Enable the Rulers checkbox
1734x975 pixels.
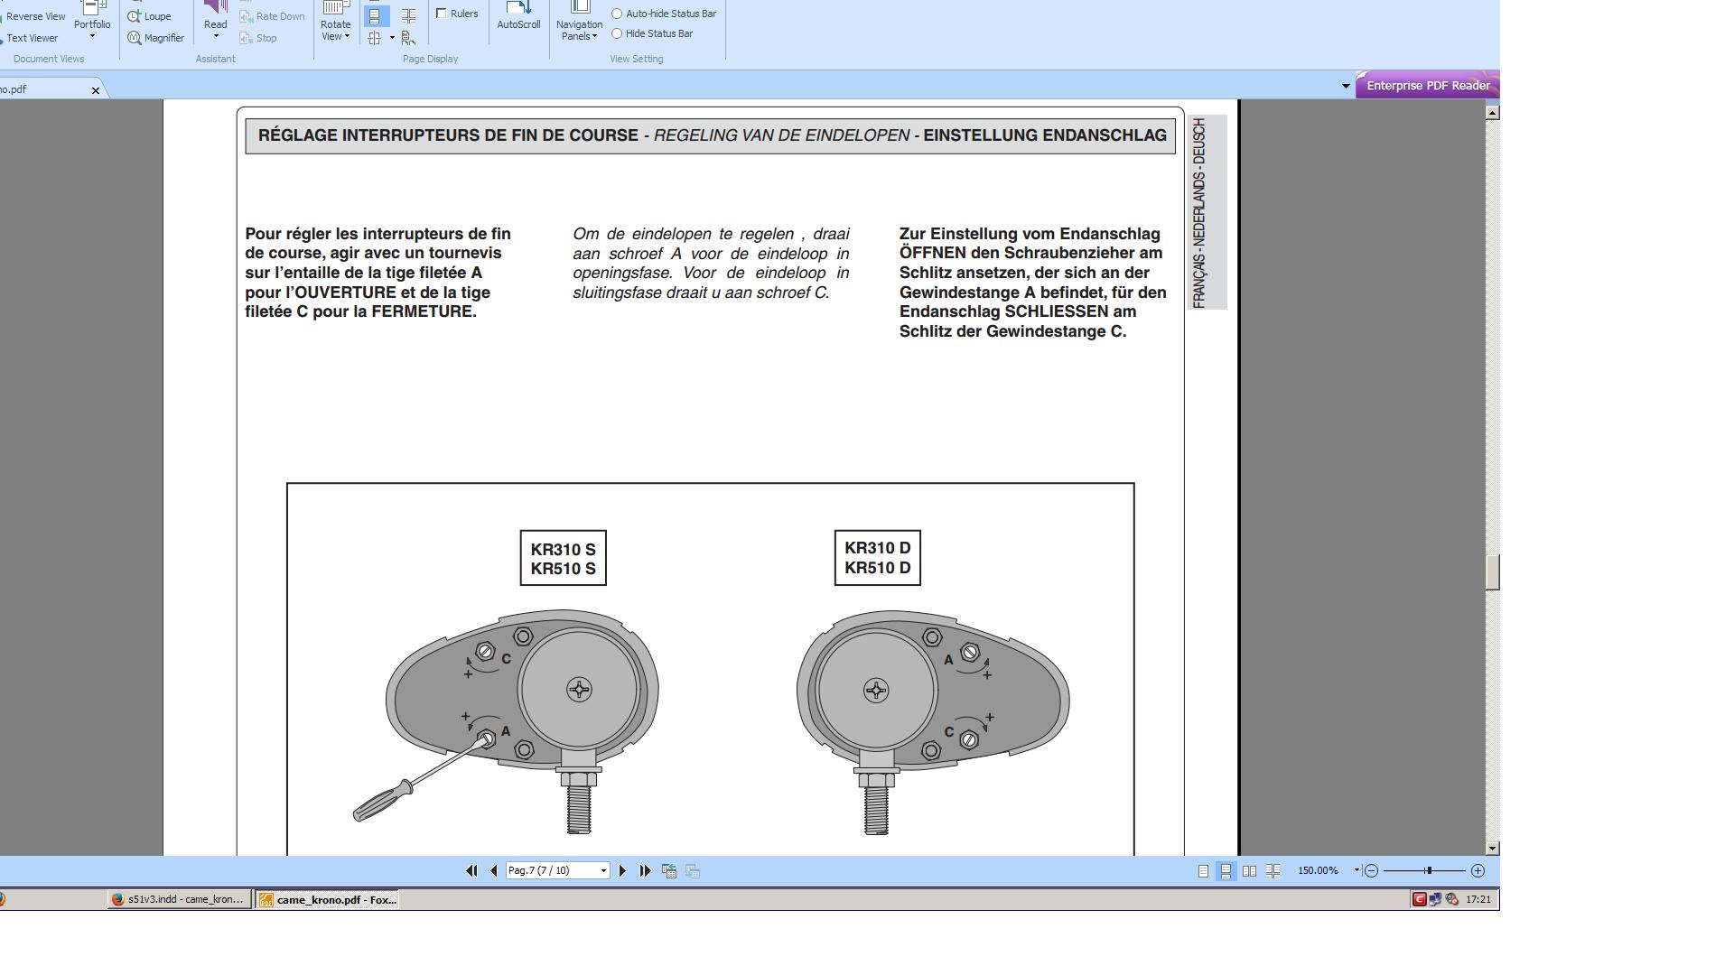click(442, 14)
